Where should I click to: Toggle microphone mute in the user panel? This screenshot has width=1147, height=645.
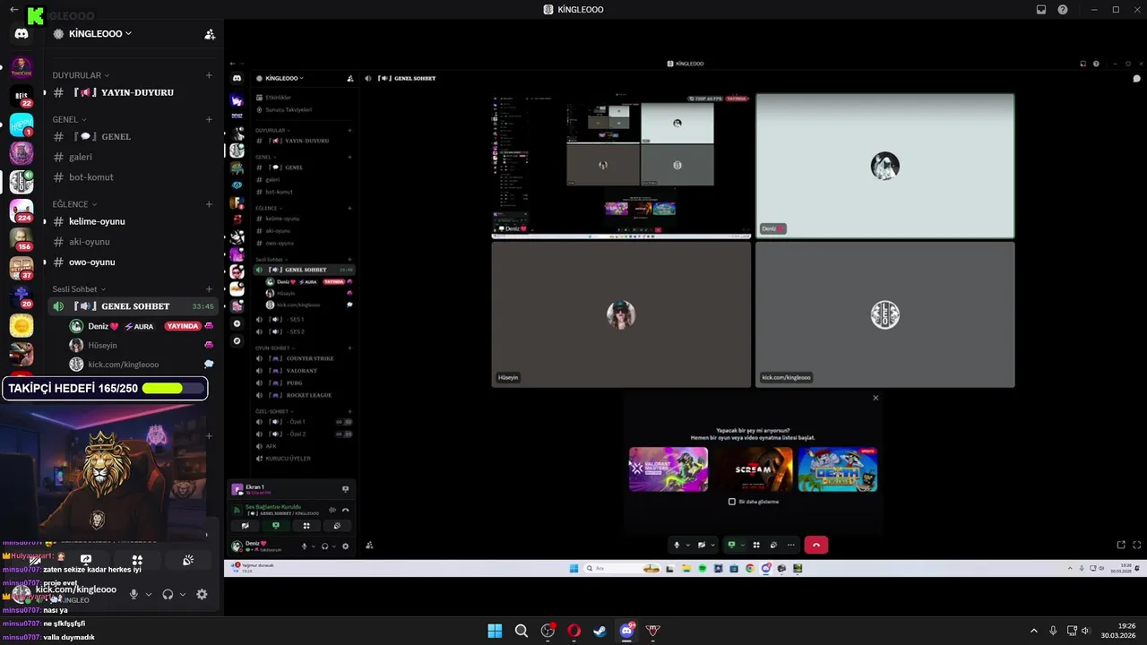pos(134,594)
